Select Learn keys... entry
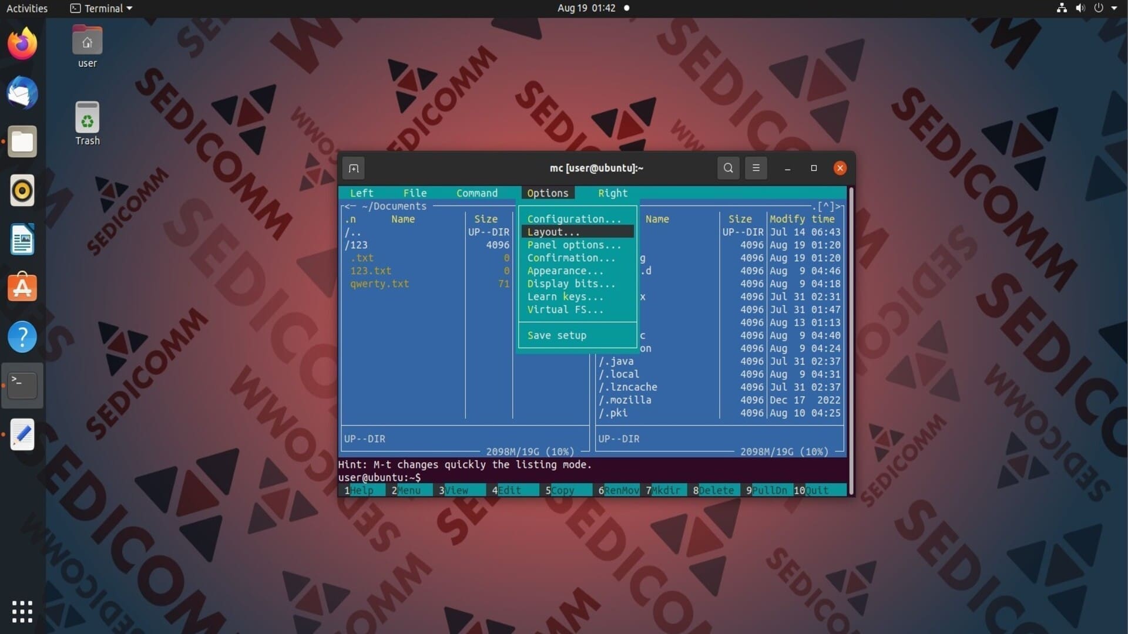The height and width of the screenshot is (634, 1128). 578,296
